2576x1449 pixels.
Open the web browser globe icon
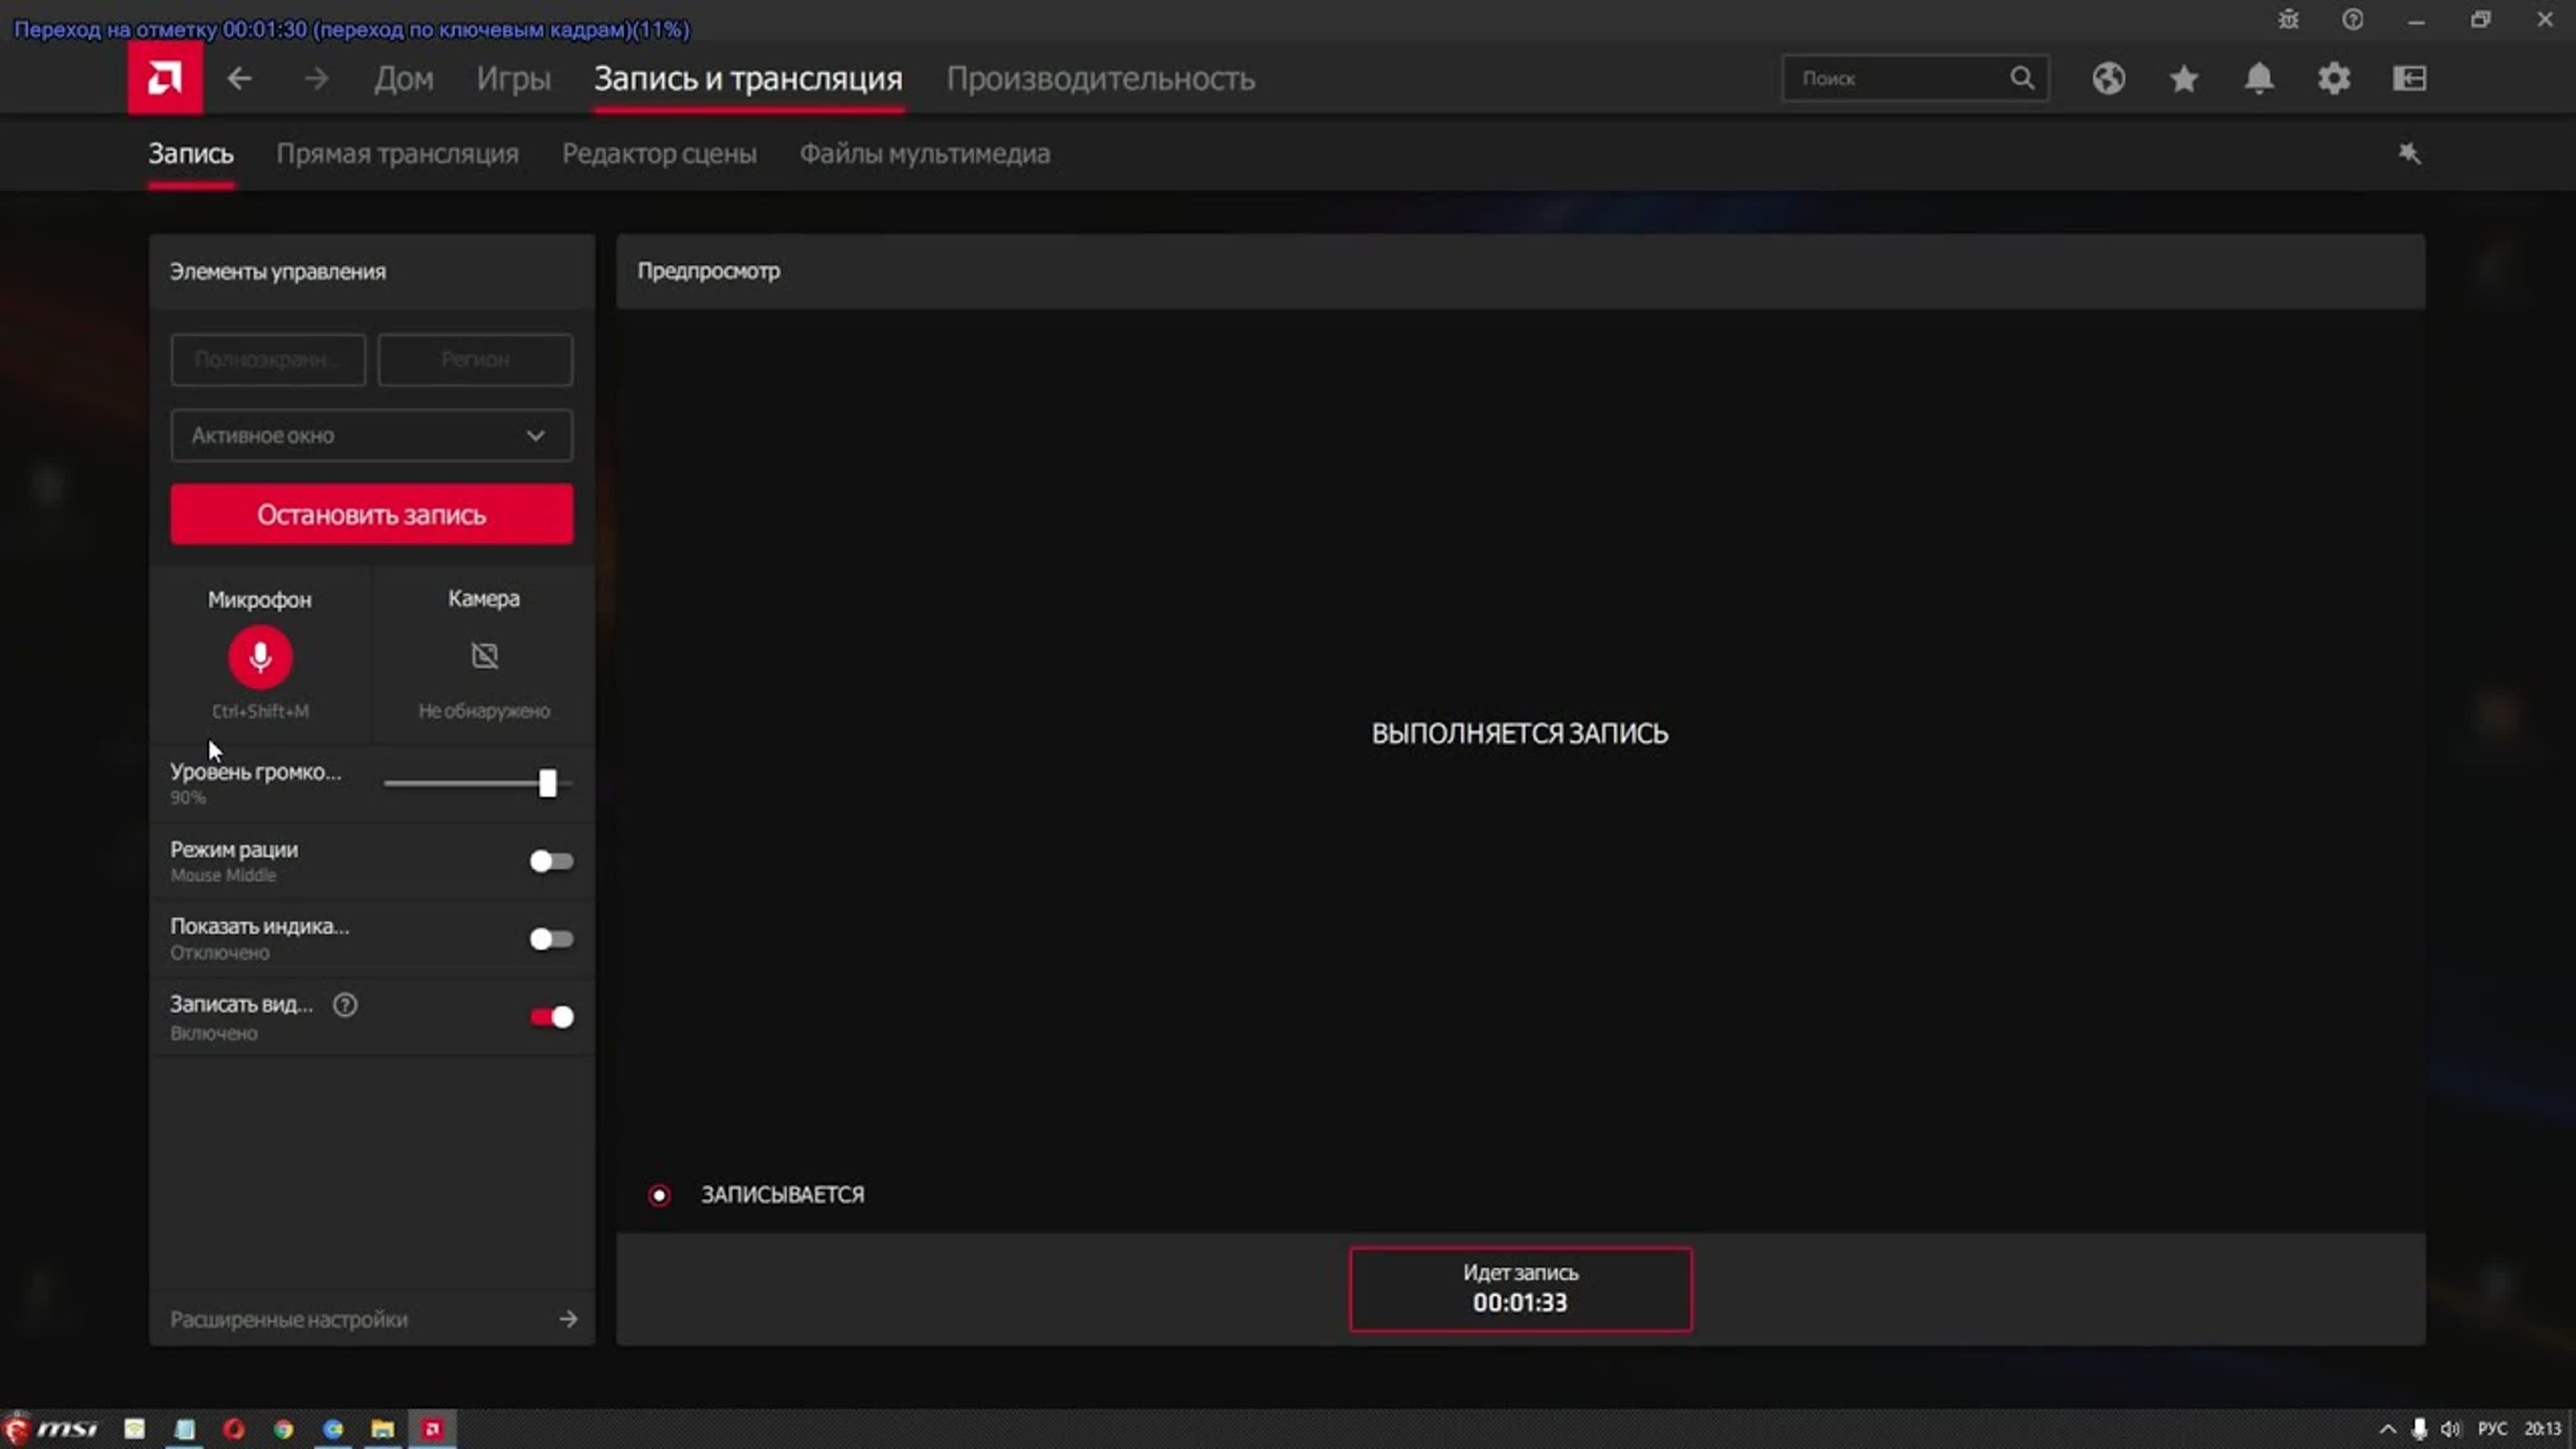pyautogui.click(x=2108, y=78)
